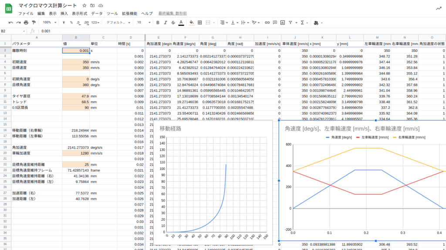Toggle strikethrough formatting
The height and width of the screenshot is (250, 446).
click(173, 23)
